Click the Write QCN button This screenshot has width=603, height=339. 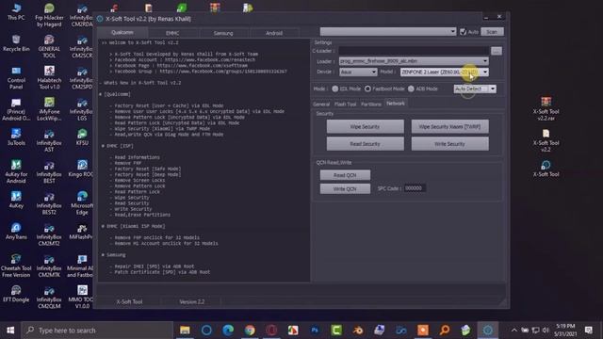[345, 188]
